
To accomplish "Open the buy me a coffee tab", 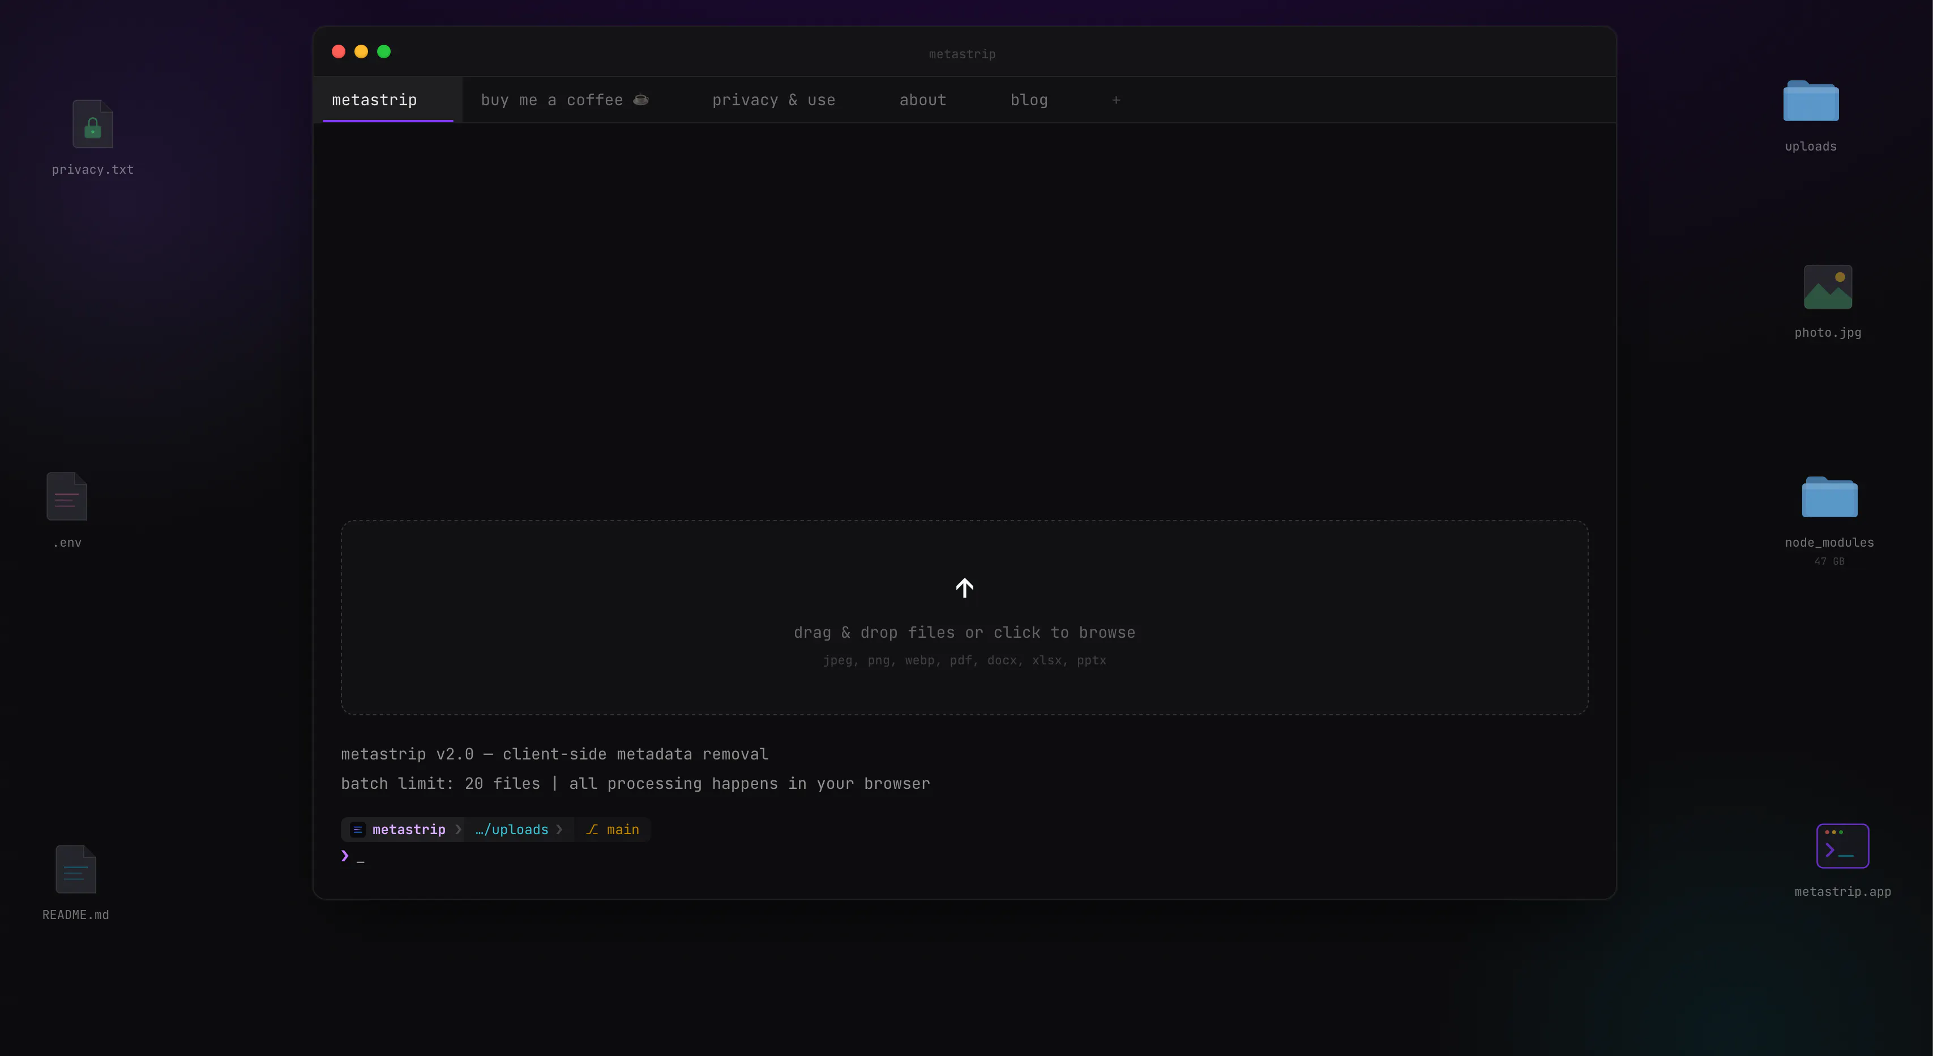I will 565,100.
